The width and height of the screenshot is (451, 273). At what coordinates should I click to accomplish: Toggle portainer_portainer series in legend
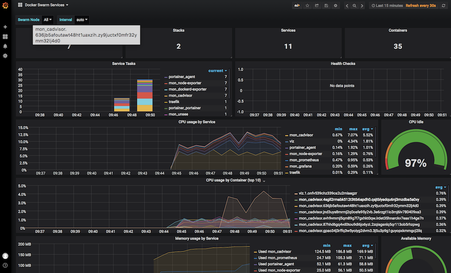(x=185, y=108)
